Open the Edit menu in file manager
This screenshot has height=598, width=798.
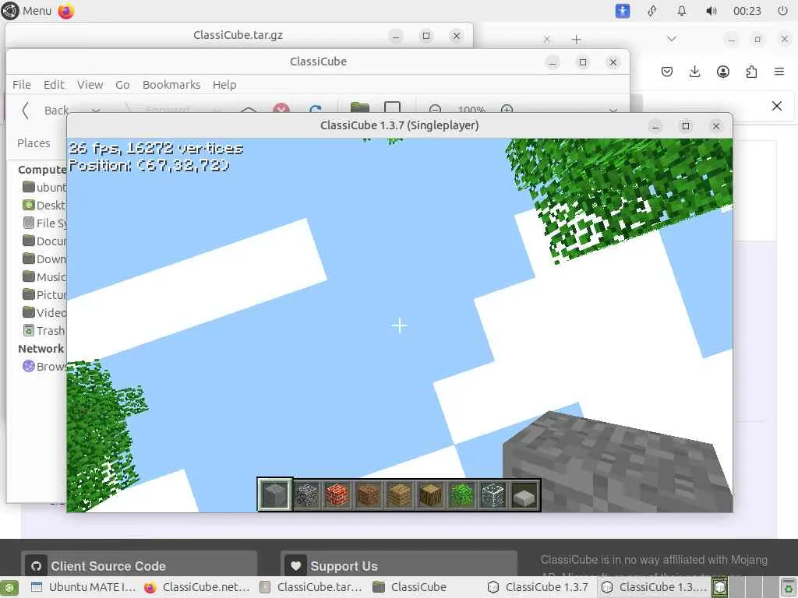[54, 85]
